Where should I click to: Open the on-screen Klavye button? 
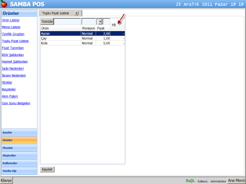coord(6,181)
